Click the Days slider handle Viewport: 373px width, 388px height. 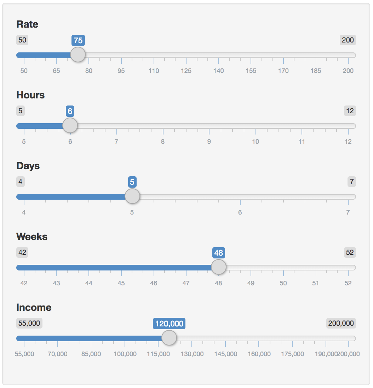pos(132,196)
